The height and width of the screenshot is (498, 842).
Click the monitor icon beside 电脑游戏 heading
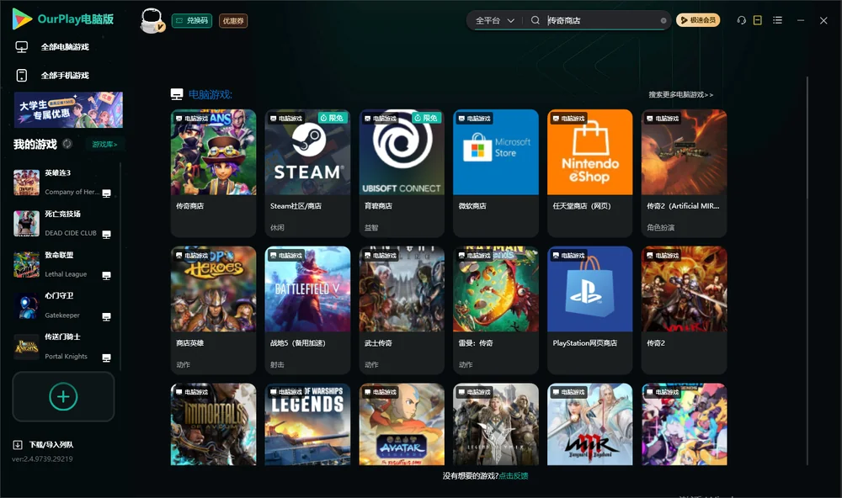[x=177, y=94]
